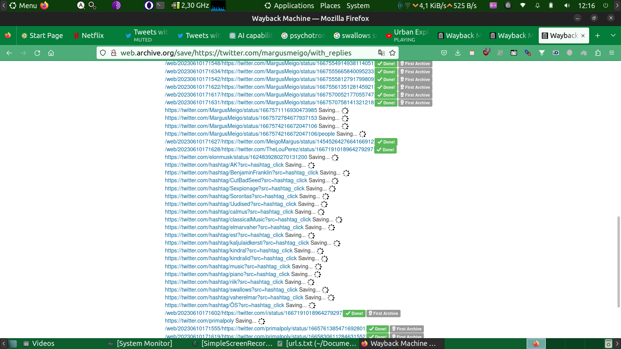Launch Firefox from the top panel
The width and height of the screenshot is (621, 349).
(45, 5)
